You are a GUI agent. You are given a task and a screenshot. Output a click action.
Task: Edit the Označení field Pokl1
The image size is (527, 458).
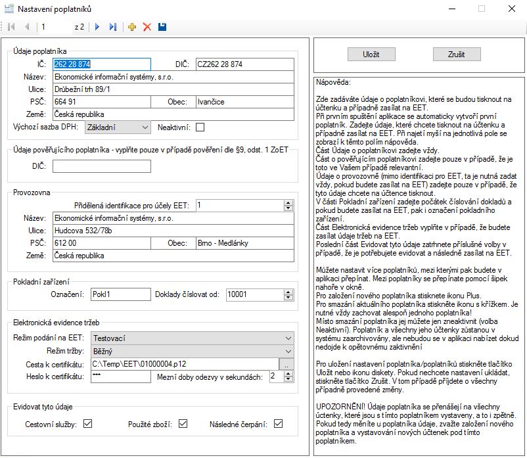pos(121,294)
